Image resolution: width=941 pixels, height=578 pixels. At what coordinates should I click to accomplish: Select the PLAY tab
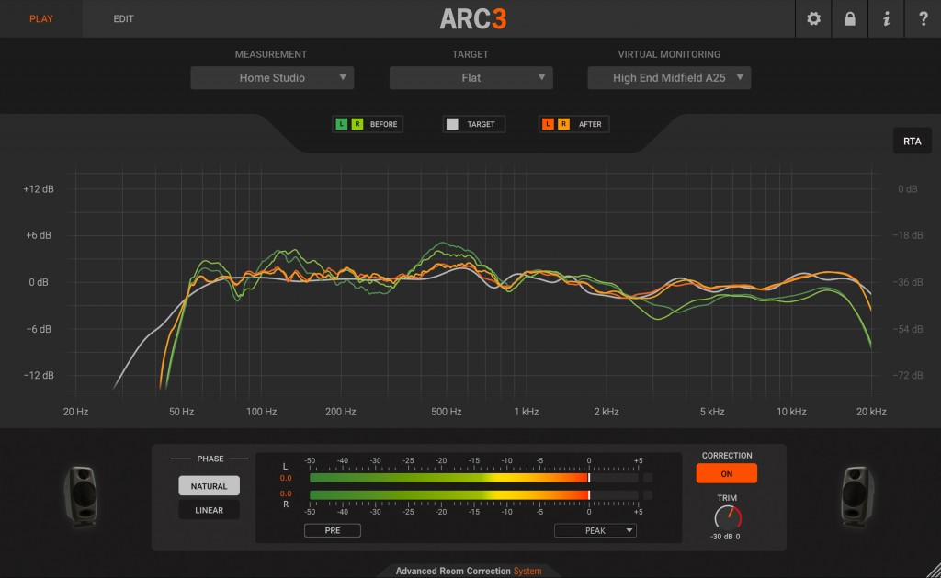pos(40,18)
